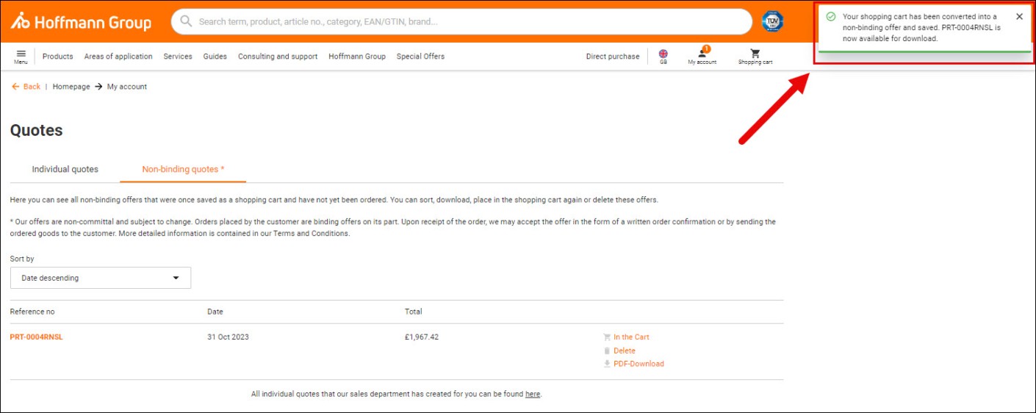
Task: Select the Non-binding quotes tab
Action: point(183,169)
